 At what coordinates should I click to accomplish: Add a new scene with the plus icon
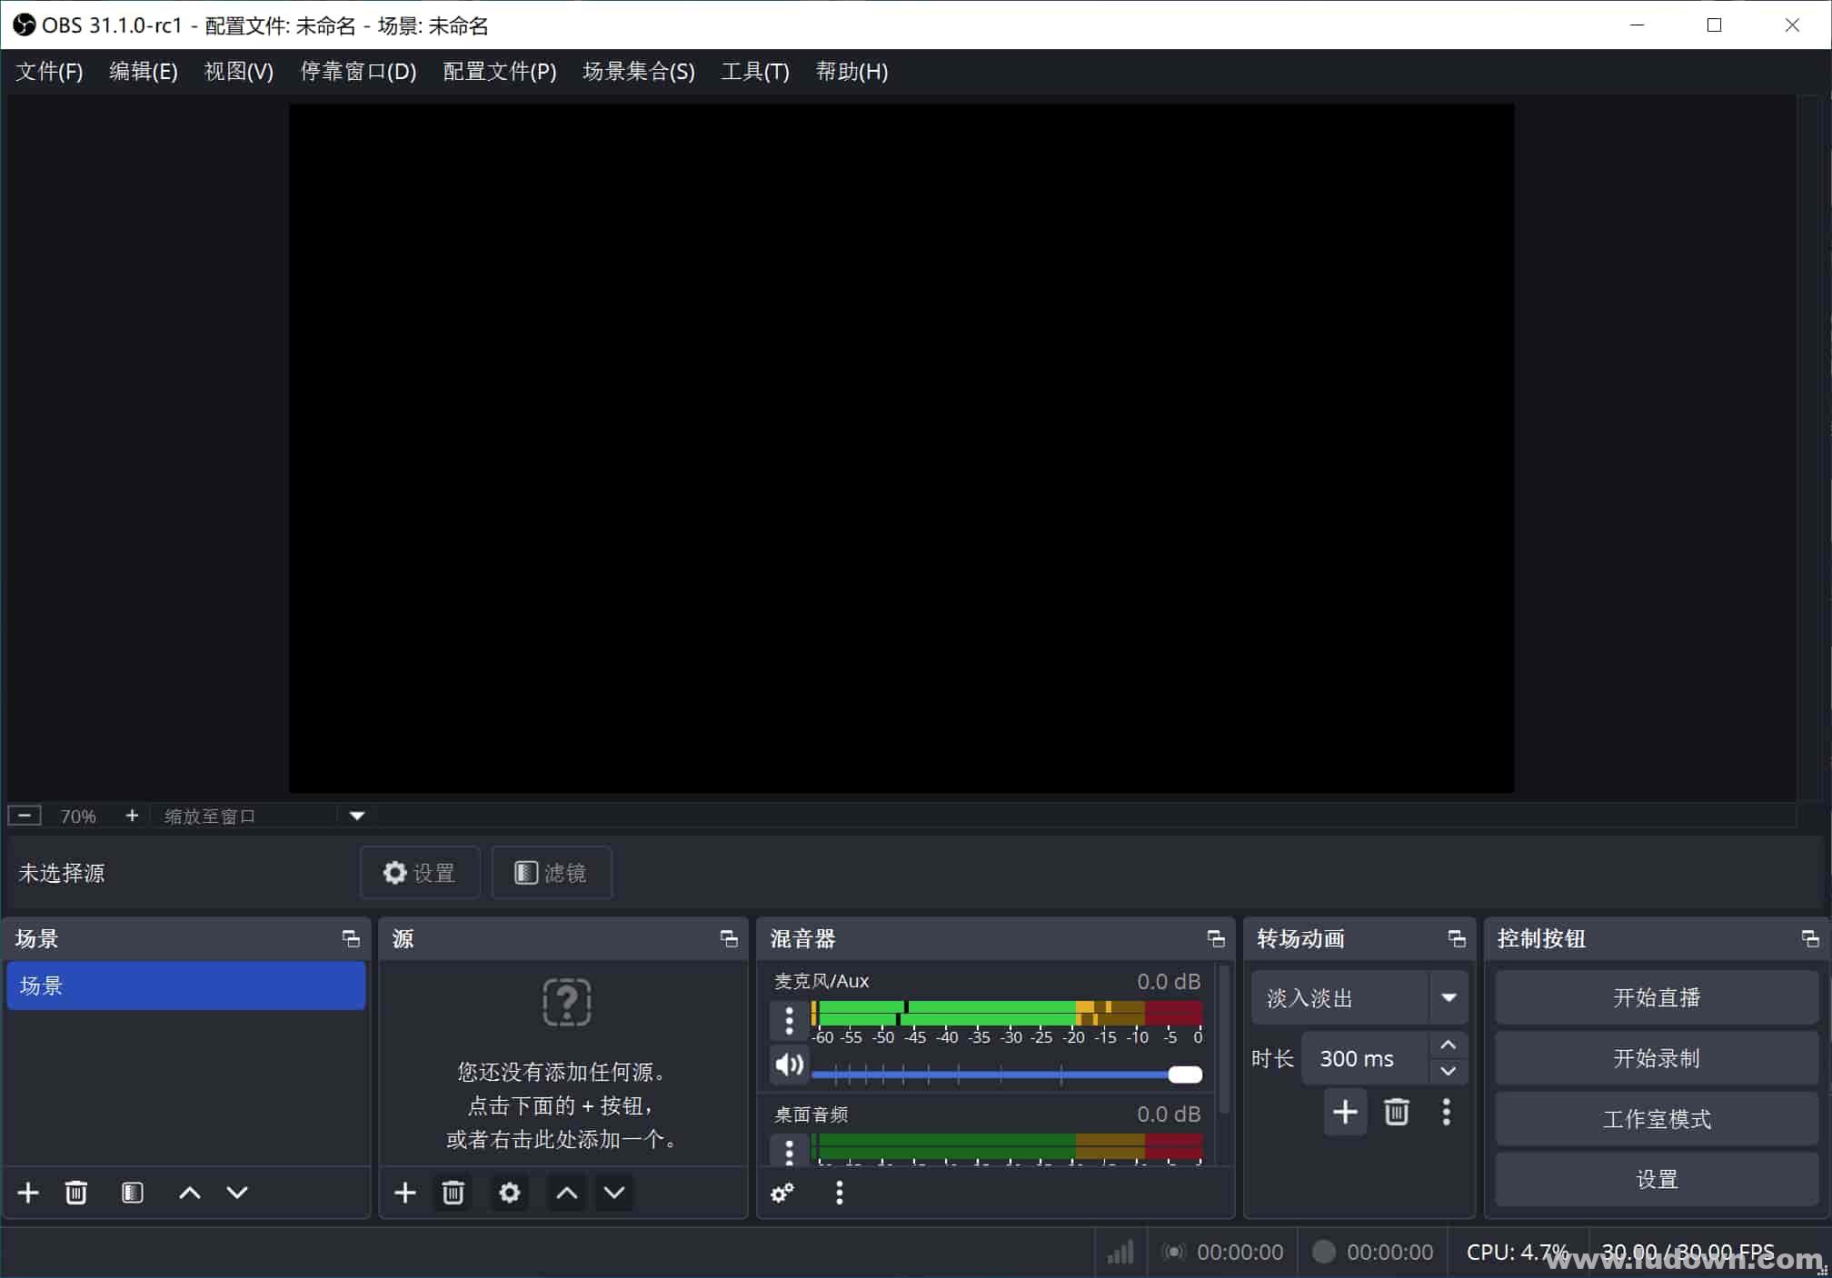[28, 1192]
